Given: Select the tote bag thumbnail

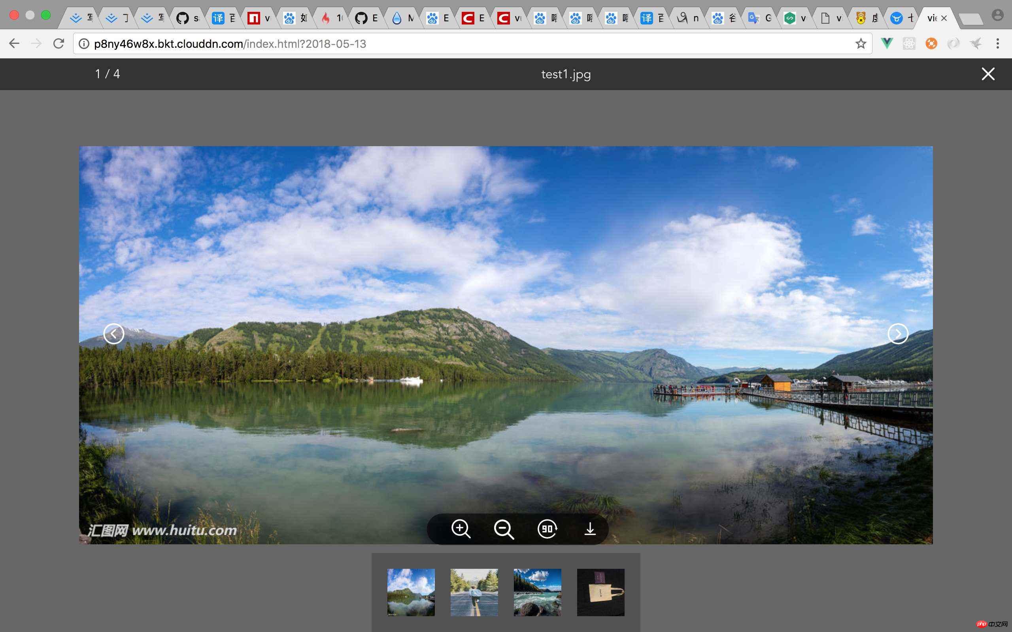Looking at the screenshot, I should pos(600,592).
